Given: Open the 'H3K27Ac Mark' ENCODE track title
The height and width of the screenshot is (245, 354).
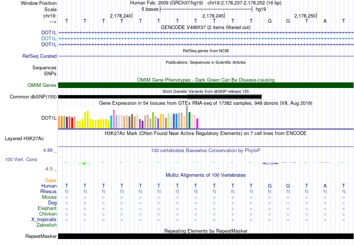Looking at the screenshot, I should pyautogui.click(x=206, y=134).
